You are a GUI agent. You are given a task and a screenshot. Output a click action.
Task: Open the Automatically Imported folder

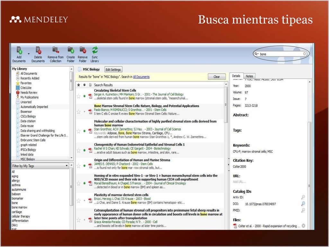pyautogui.click(x=34, y=107)
